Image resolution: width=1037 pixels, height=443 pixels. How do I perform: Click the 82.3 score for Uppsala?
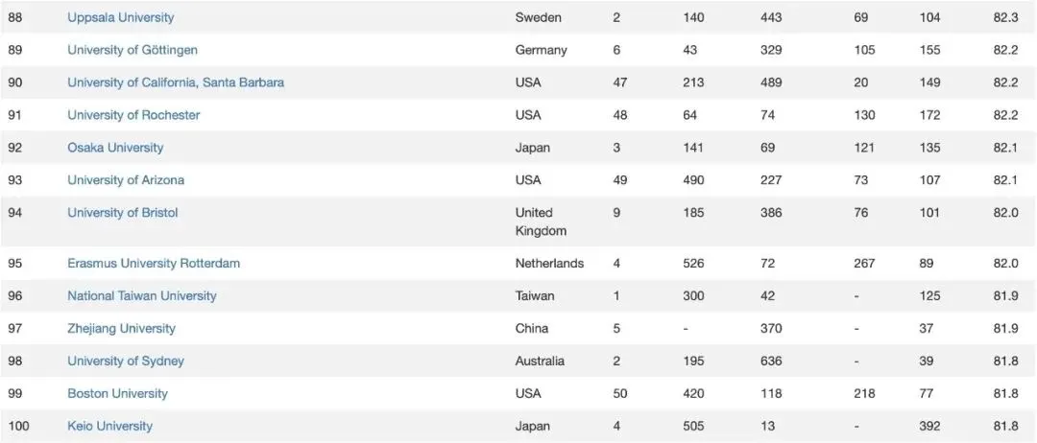click(x=1006, y=17)
